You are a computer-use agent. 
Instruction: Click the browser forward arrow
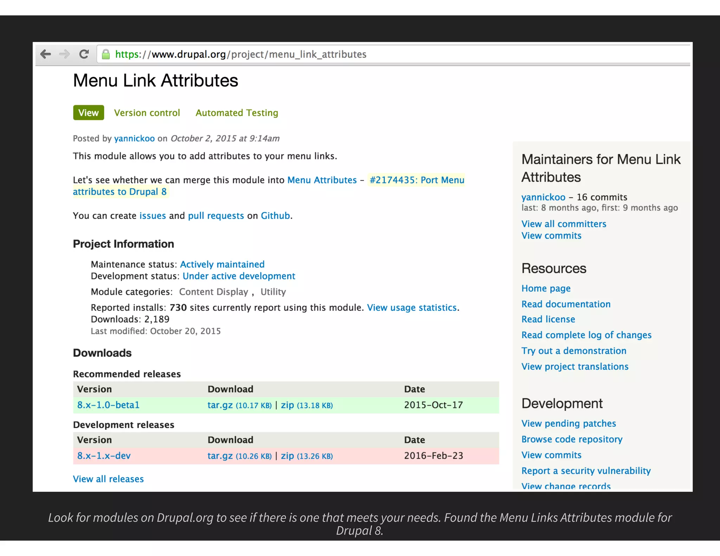click(x=64, y=54)
